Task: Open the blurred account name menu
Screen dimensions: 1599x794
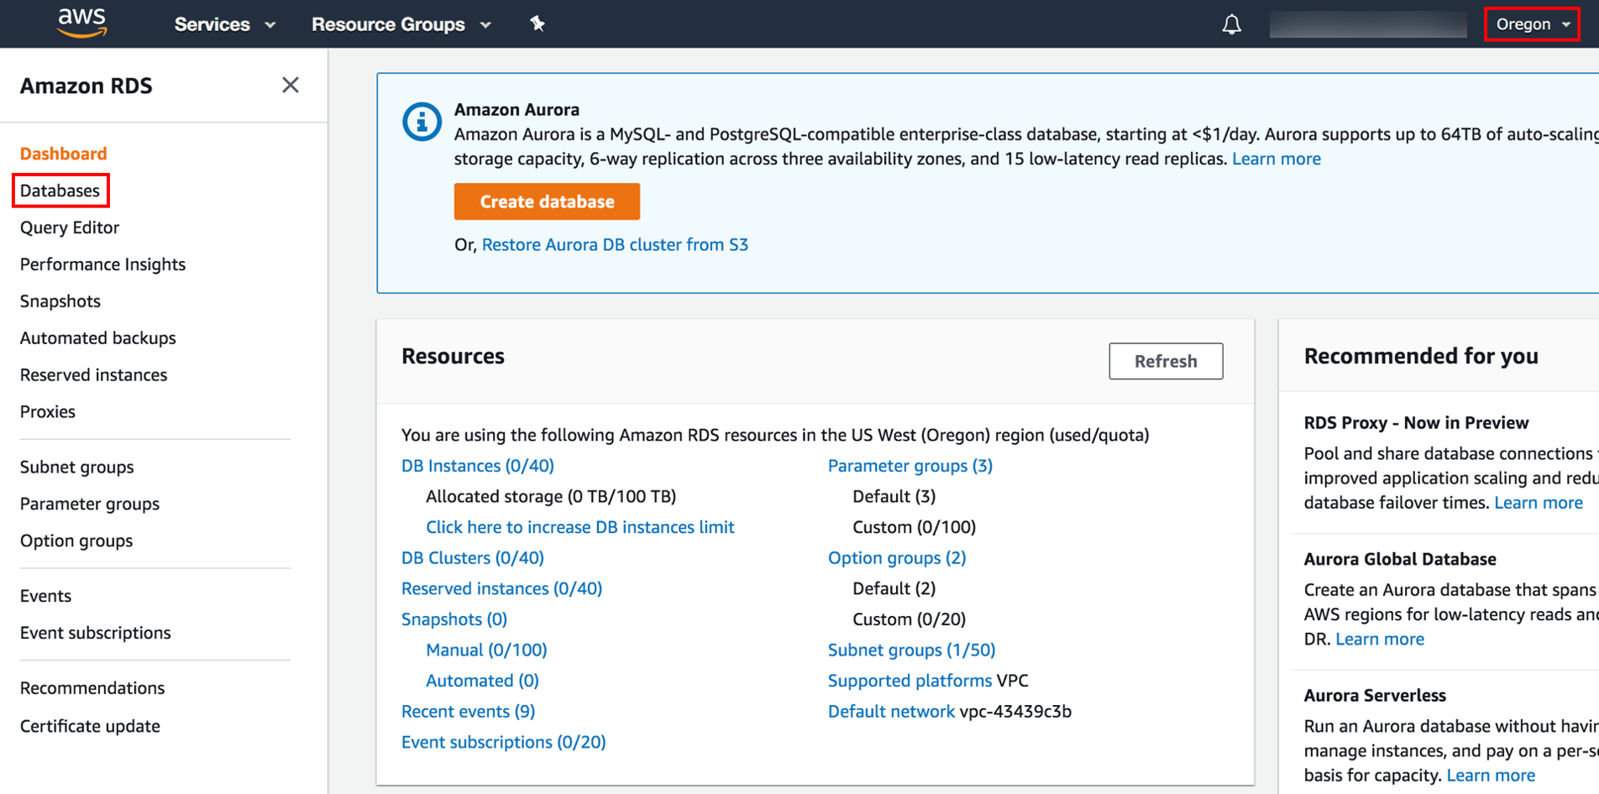Action: click(x=1368, y=24)
